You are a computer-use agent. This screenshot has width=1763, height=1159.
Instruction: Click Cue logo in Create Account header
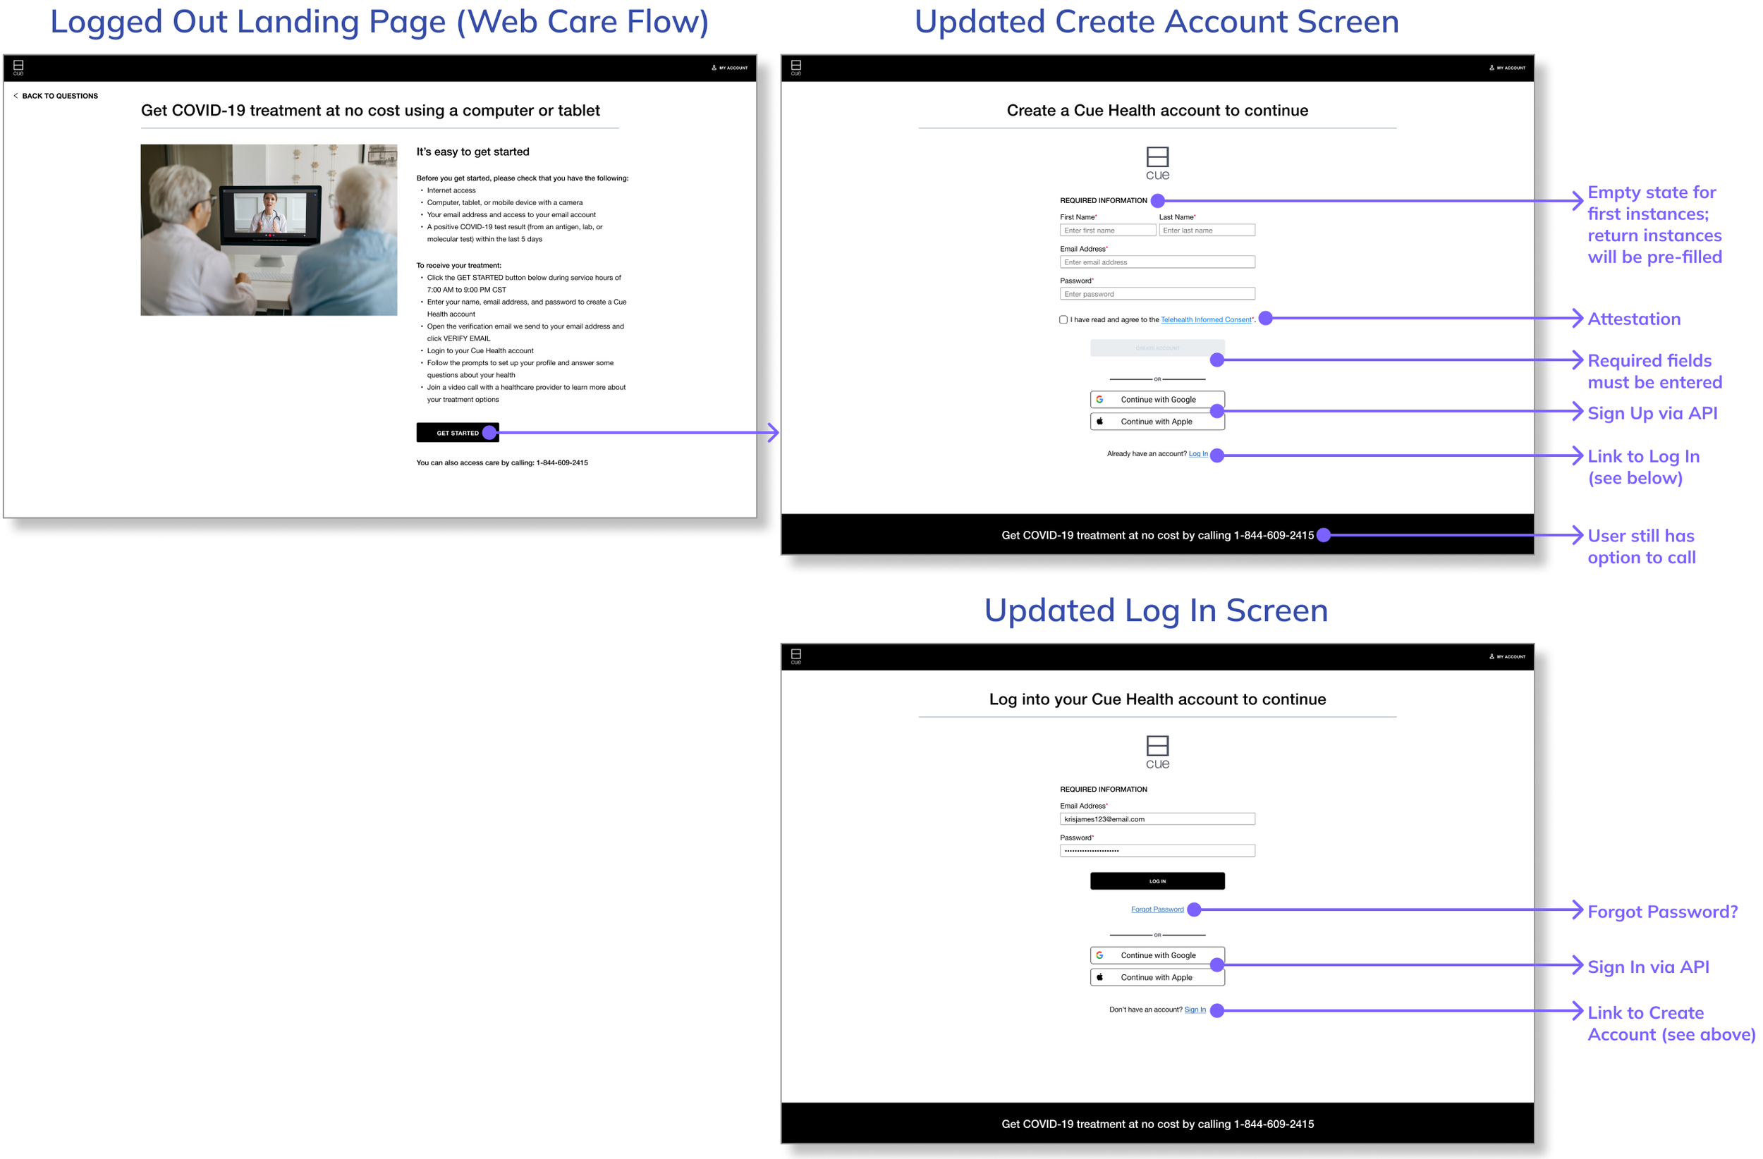point(796,68)
